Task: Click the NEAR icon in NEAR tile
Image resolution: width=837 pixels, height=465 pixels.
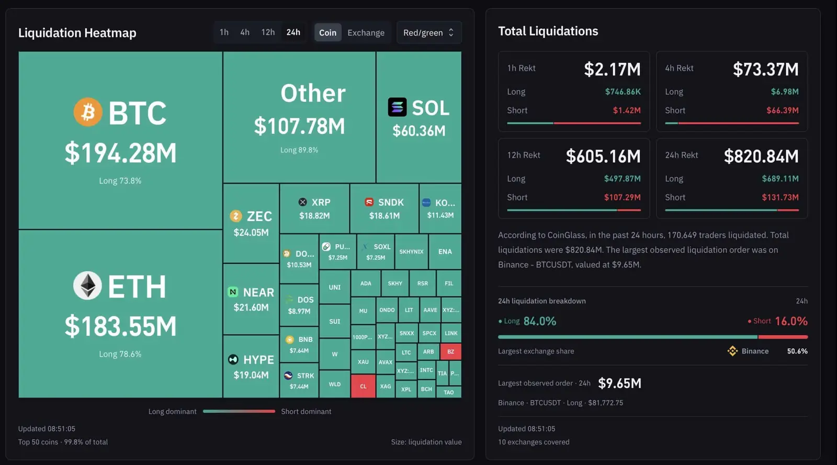Action: click(233, 292)
